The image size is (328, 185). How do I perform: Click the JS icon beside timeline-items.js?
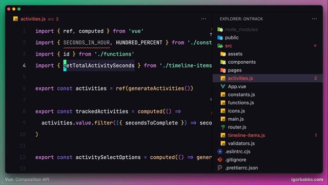[x=223, y=135]
